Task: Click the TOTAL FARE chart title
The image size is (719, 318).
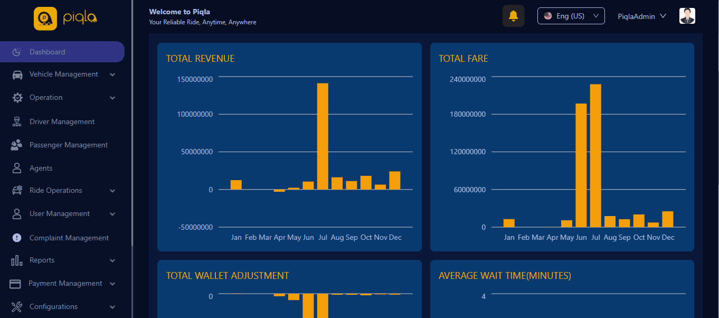Action: pos(463,59)
